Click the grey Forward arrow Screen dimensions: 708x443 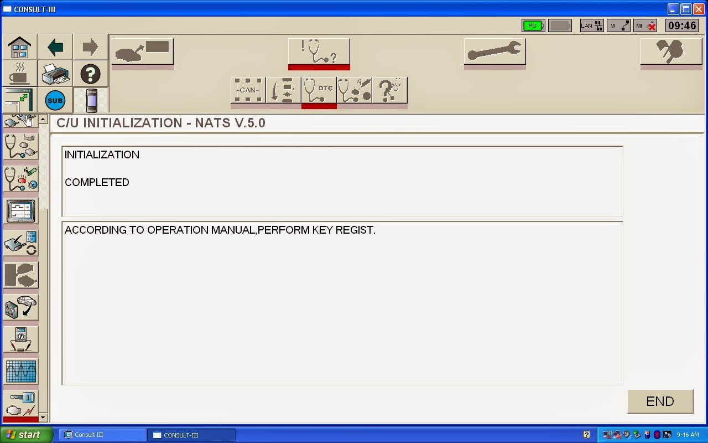(x=90, y=47)
